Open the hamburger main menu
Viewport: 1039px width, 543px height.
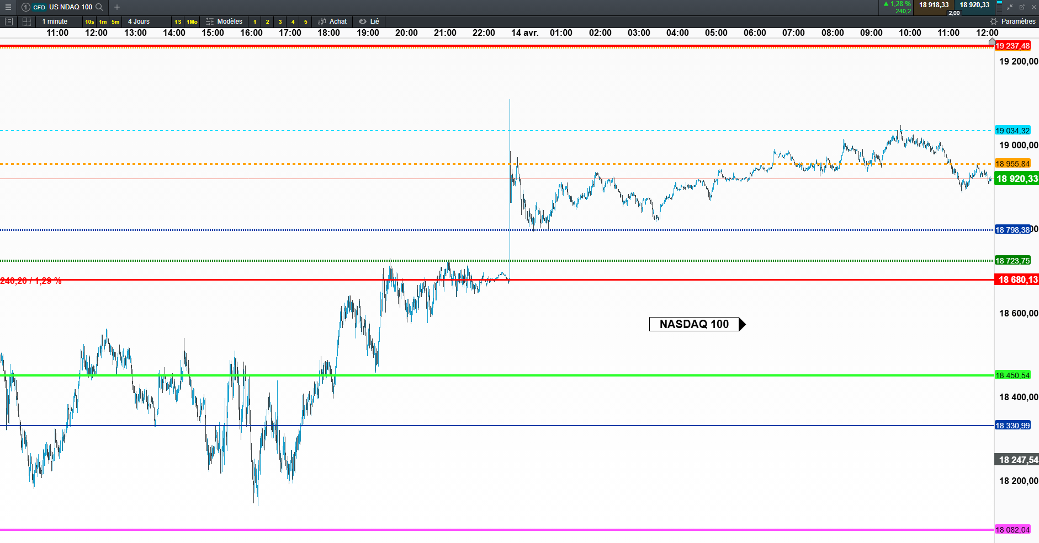[x=8, y=7]
